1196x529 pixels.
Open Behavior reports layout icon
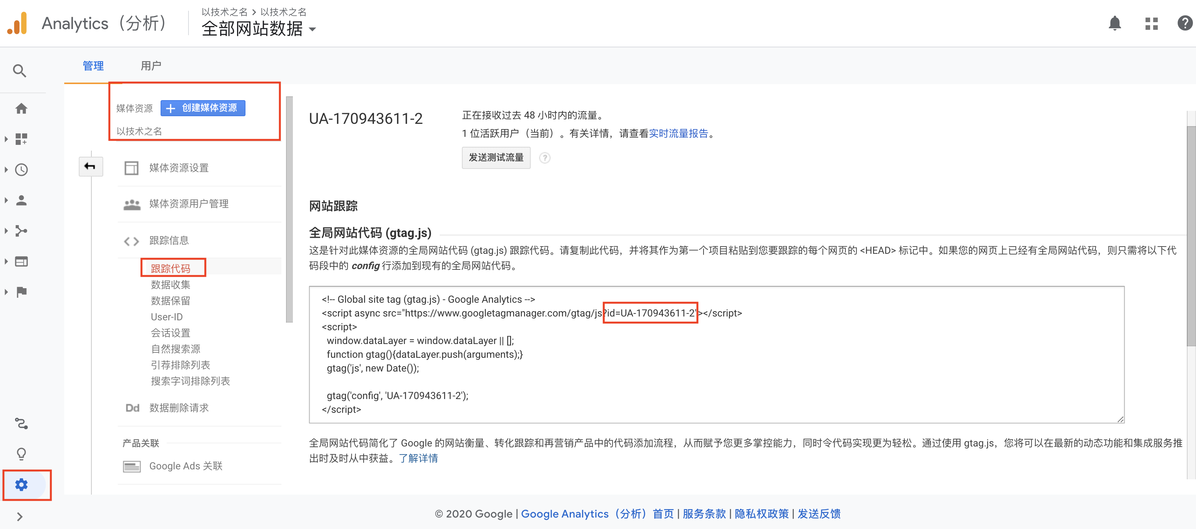21,261
